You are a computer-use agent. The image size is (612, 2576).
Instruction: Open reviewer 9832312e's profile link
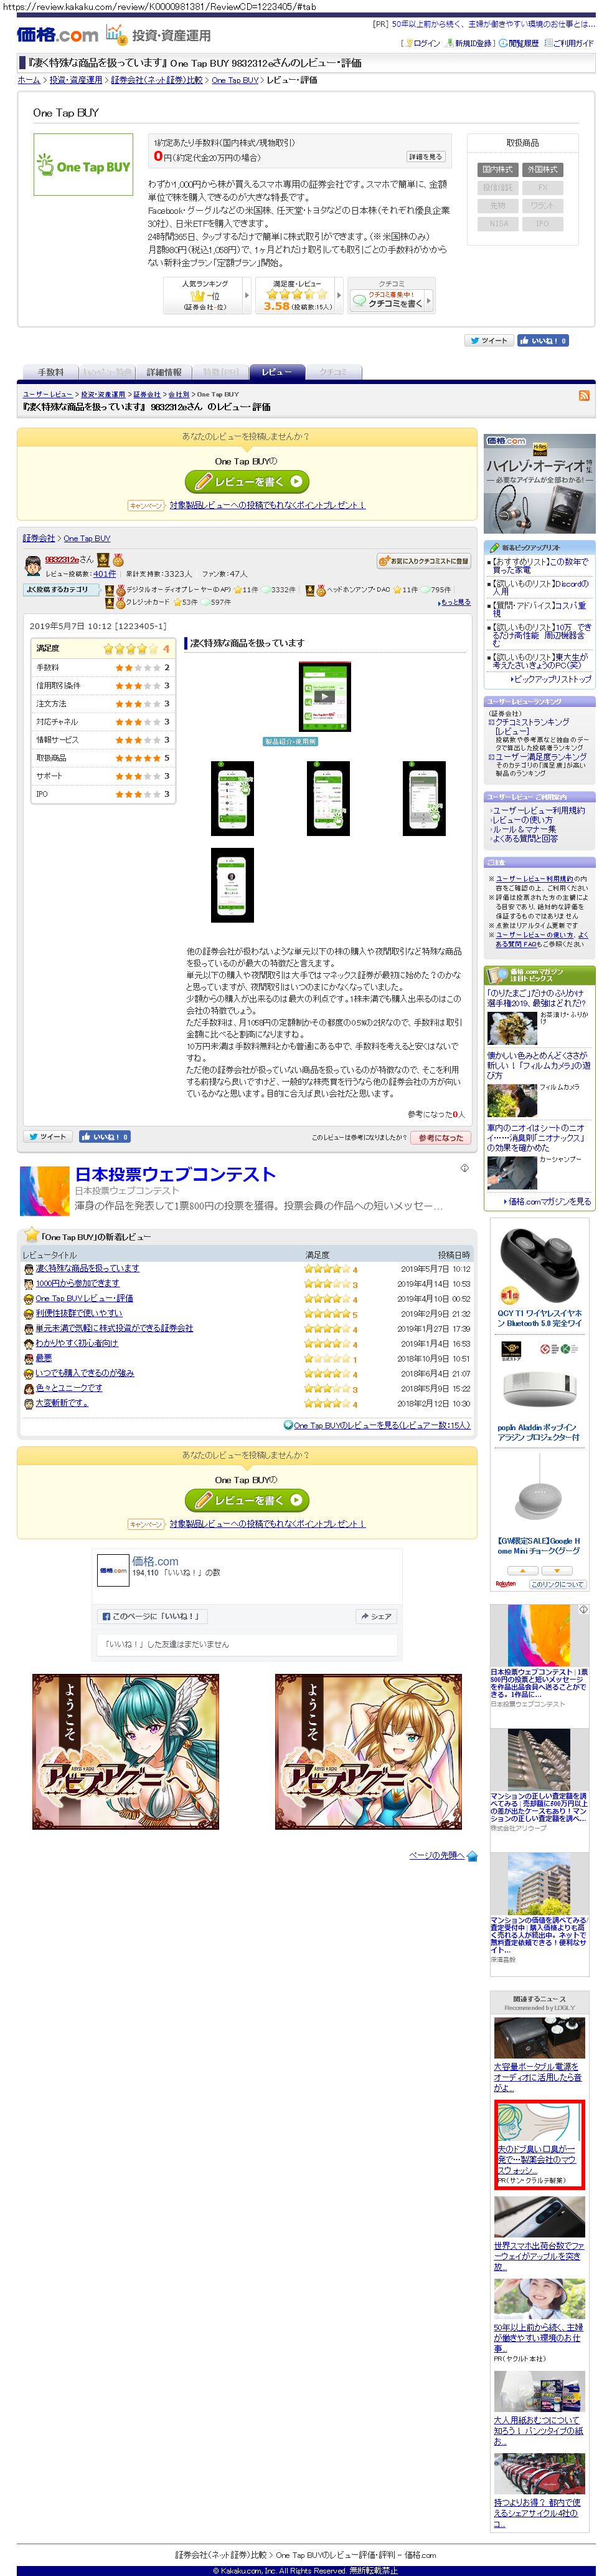(x=62, y=560)
